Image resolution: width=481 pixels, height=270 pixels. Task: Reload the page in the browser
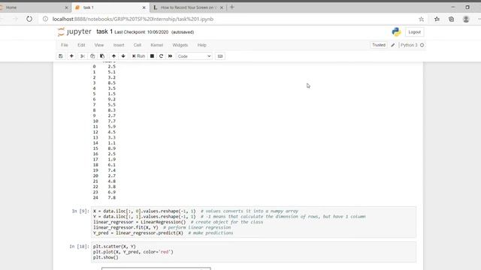point(29,19)
